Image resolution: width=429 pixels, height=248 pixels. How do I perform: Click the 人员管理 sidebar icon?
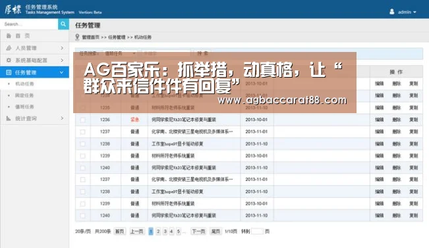coord(9,48)
